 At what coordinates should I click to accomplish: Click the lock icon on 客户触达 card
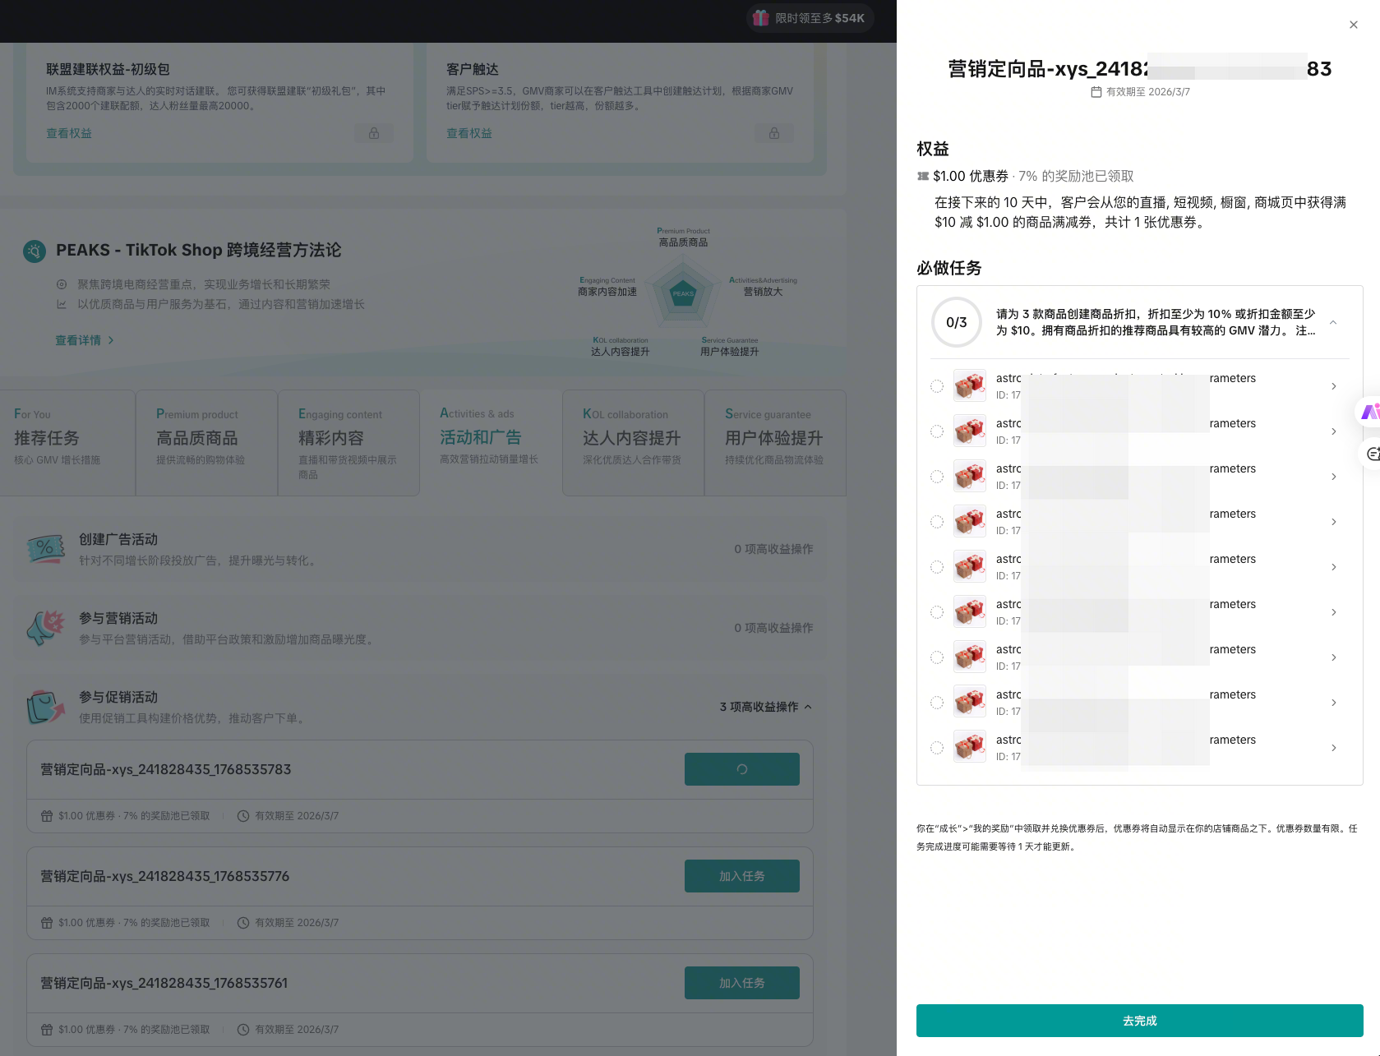point(773,133)
